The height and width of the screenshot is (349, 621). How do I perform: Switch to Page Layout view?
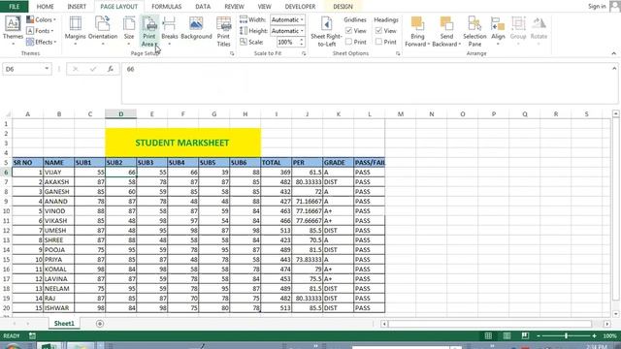click(x=507, y=335)
